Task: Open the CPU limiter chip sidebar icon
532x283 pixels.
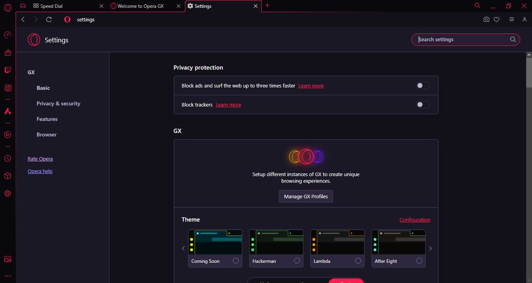Action: (7, 88)
